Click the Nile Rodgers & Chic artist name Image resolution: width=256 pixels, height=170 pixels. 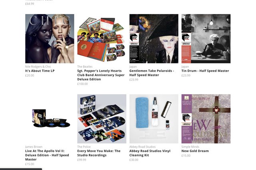click(38, 67)
